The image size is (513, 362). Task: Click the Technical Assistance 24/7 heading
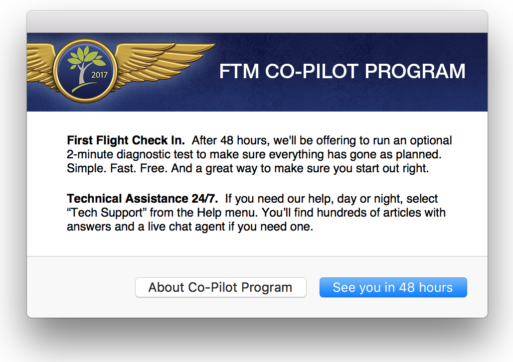point(142,198)
